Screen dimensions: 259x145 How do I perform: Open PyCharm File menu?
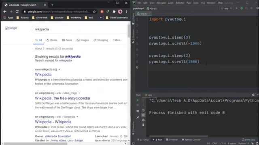coord(139,3)
